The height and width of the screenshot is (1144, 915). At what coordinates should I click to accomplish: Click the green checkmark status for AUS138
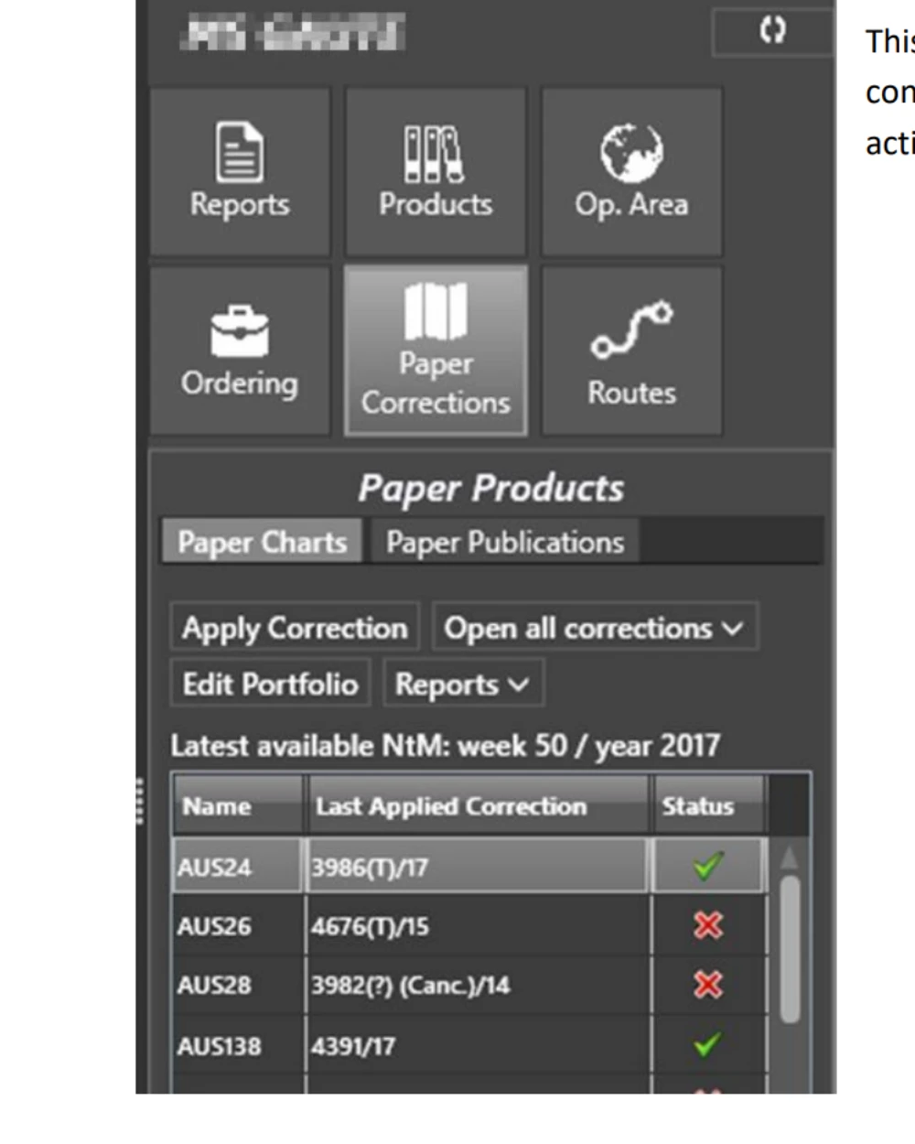(x=707, y=1044)
